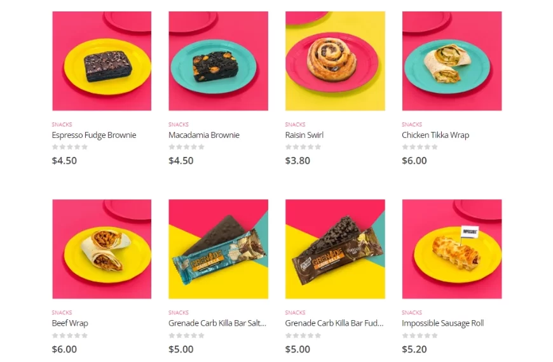Click the star rating under Chicken Tikka Wrap
553x362 pixels.
click(420, 147)
